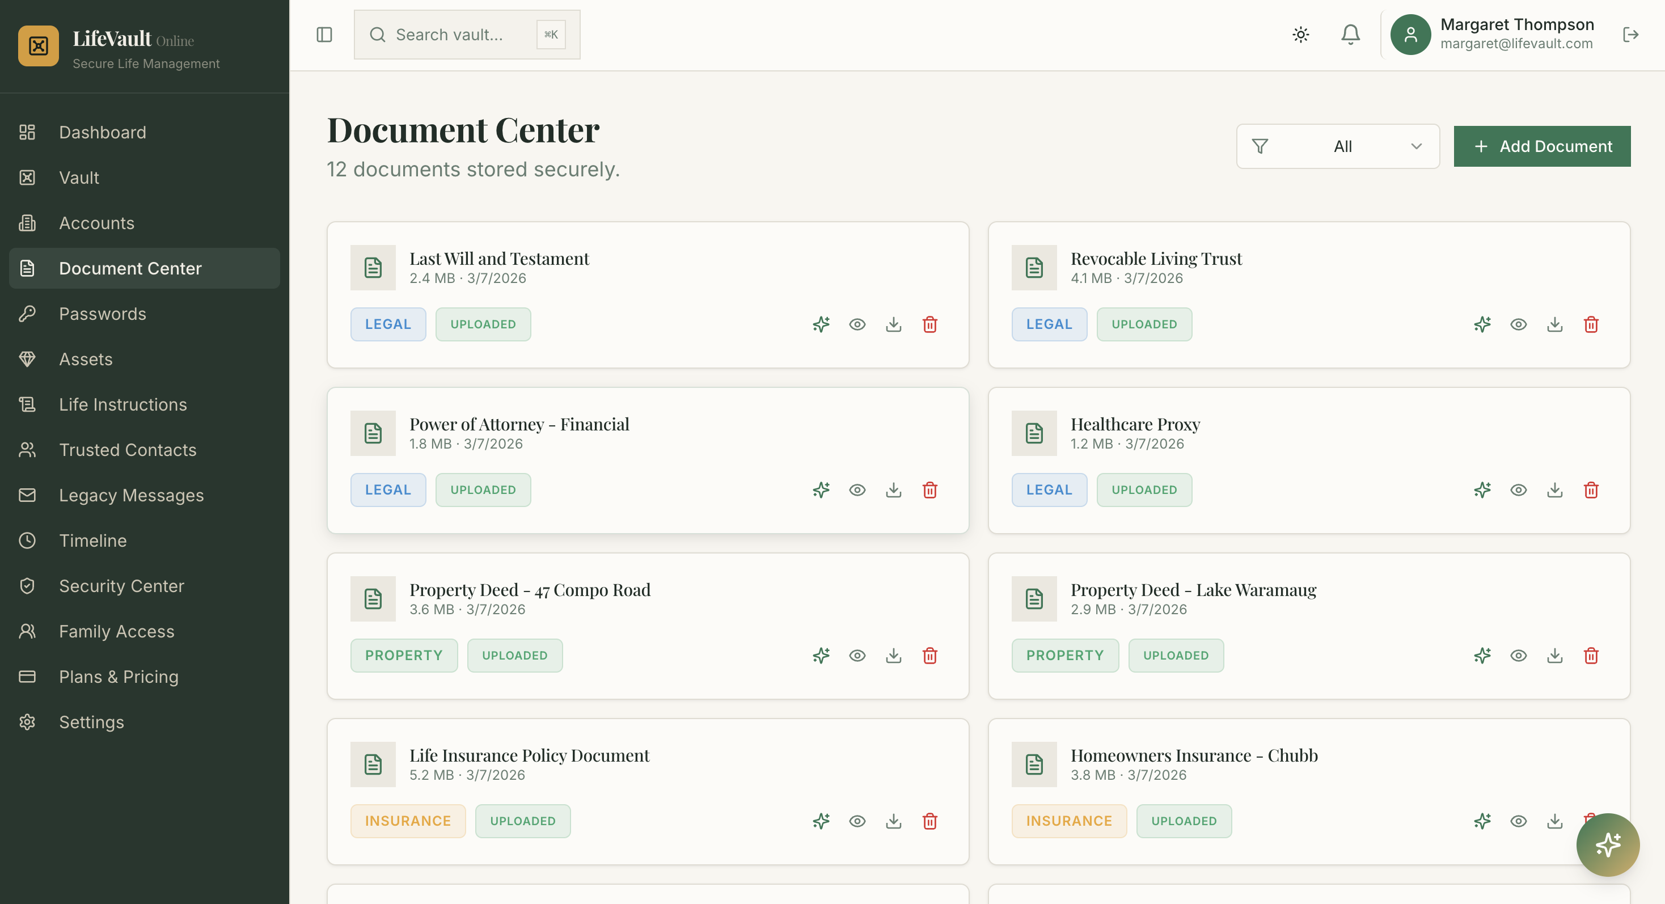1665x904 pixels.
Task: Open the Security Center via its shield icon
Action: tap(27, 585)
